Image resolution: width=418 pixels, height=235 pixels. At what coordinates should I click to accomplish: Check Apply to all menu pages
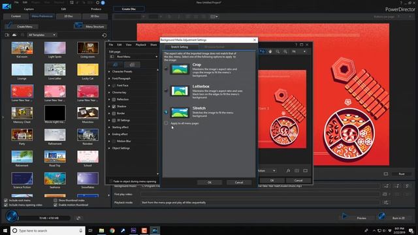[166, 123]
